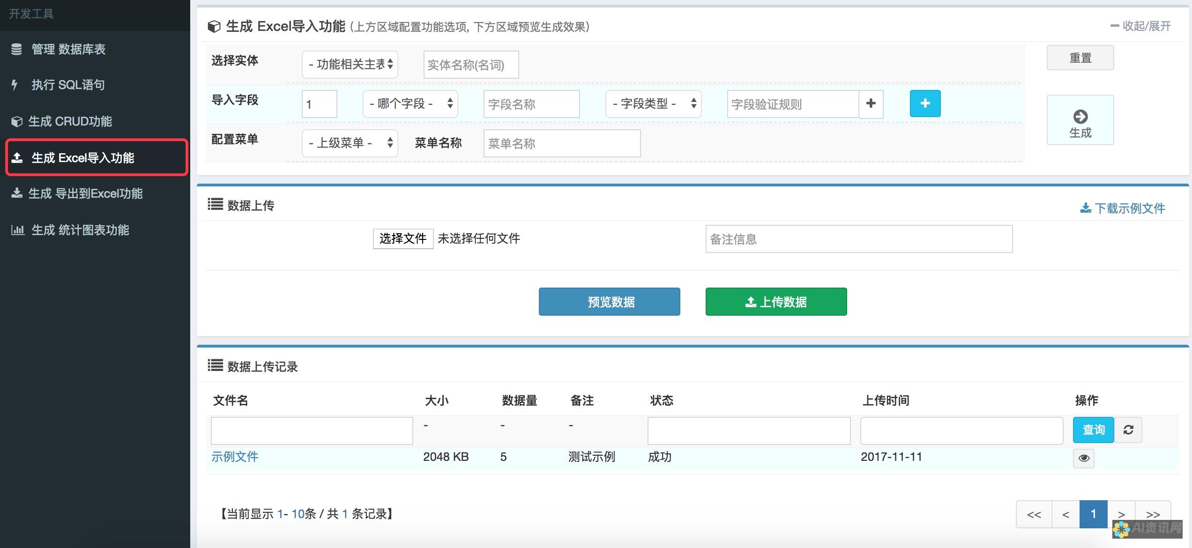Open the 上级菜单 dropdown
The height and width of the screenshot is (548, 1192).
tap(350, 143)
